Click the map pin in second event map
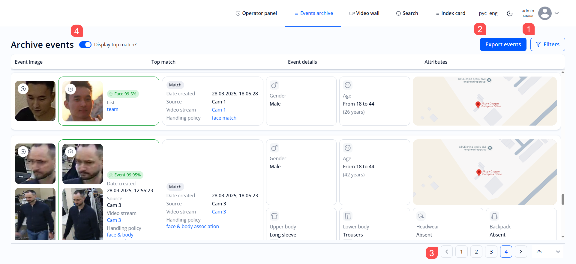 (x=479, y=173)
